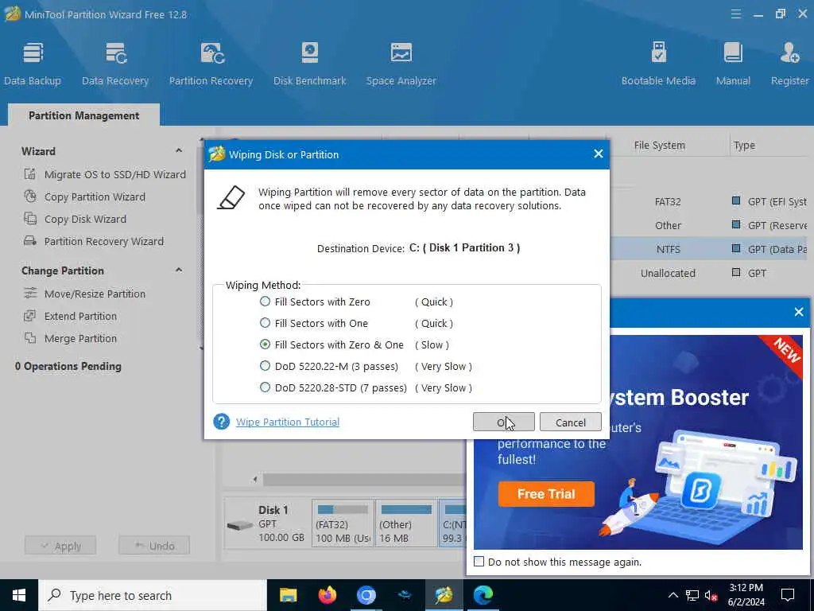Screen dimensions: 814x611
Task: Show hidden system tray icons
Action: (x=673, y=595)
